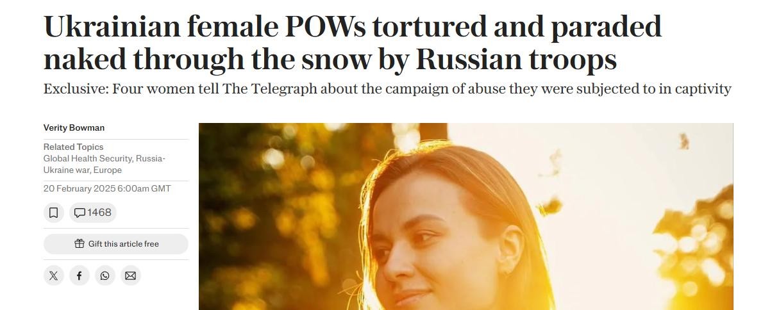This screenshot has height=310, width=779.
Task: Open the article's main photo
Action: point(466,216)
